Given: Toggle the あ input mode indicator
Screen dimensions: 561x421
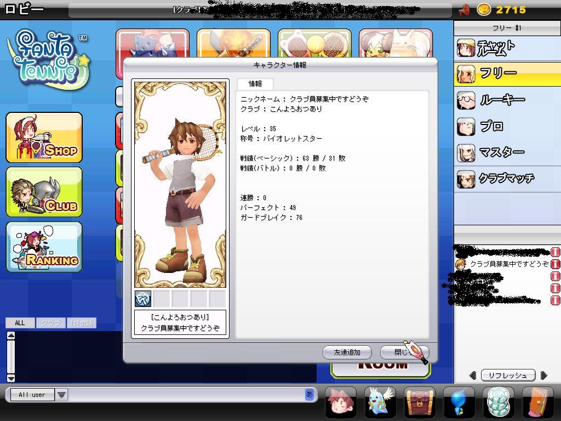Looking at the screenshot, I should click(x=310, y=394).
